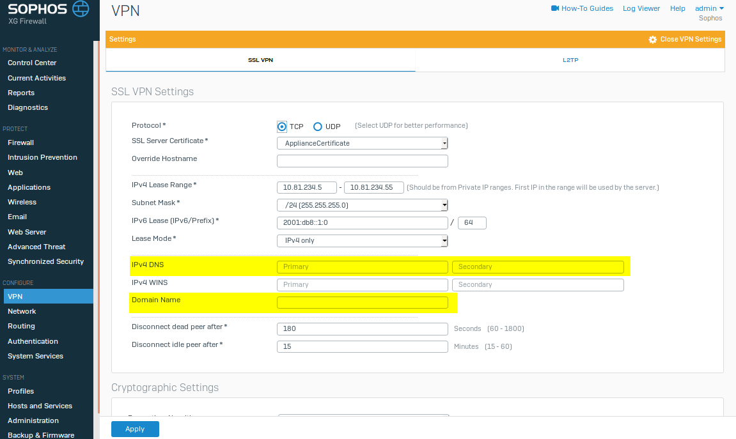
Task: Select the VPN sidebar item
Action: click(x=49, y=297)
